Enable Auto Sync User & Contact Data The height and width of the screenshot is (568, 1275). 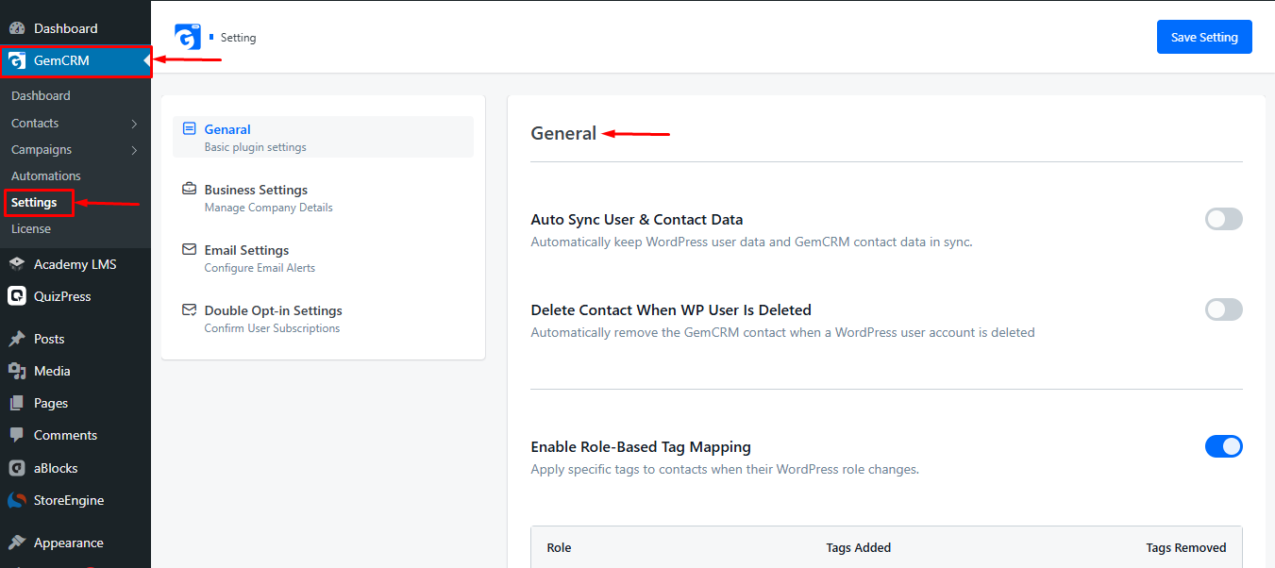1224,219
